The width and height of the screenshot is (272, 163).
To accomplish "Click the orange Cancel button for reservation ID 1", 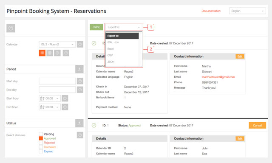I will 257,125.
